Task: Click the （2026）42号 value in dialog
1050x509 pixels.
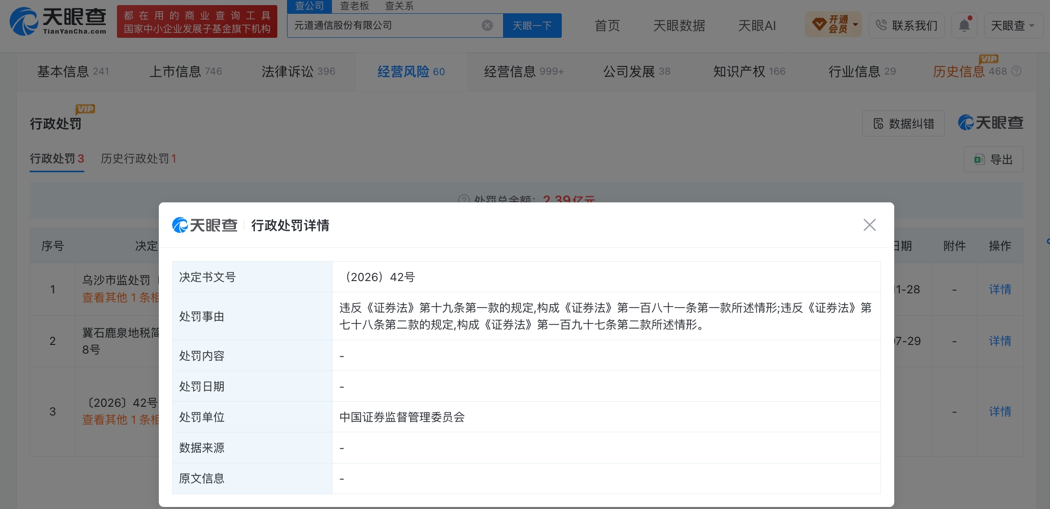Action: [377, 277]
